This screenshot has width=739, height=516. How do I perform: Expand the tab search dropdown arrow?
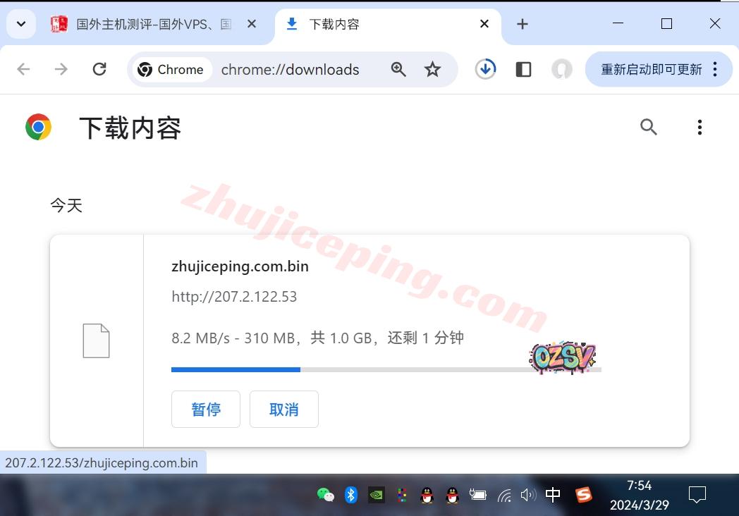tap(21, 24)
